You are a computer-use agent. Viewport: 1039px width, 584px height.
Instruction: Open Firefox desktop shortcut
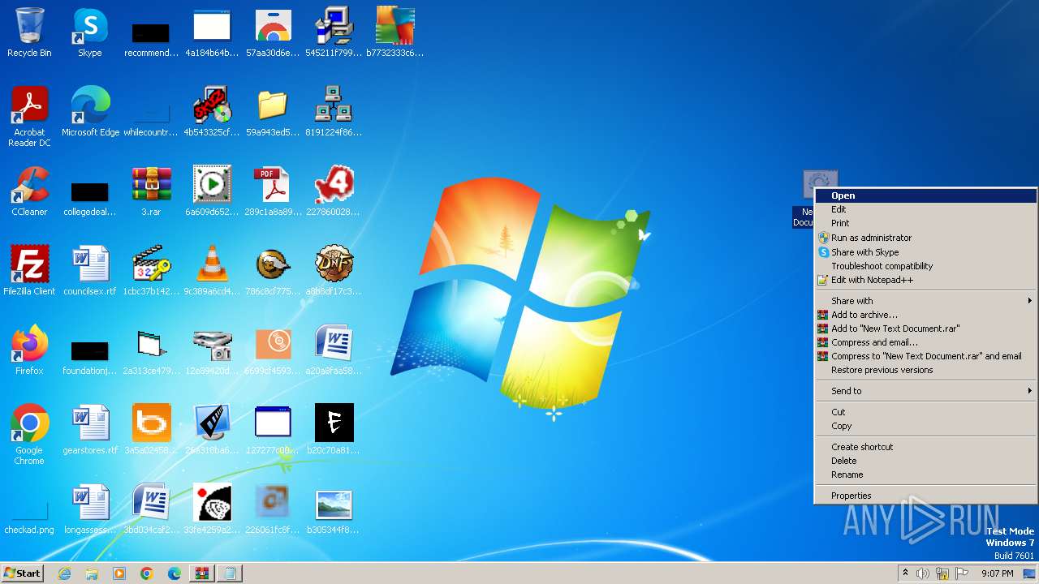(x=29, y=350)
